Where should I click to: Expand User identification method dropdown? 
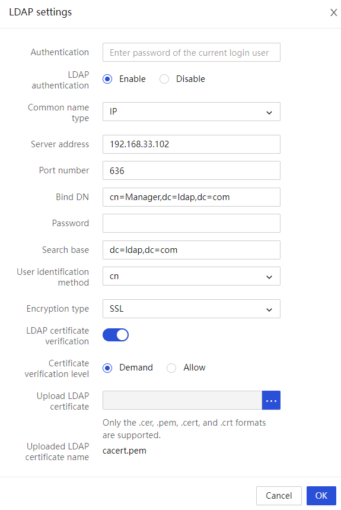192,276
